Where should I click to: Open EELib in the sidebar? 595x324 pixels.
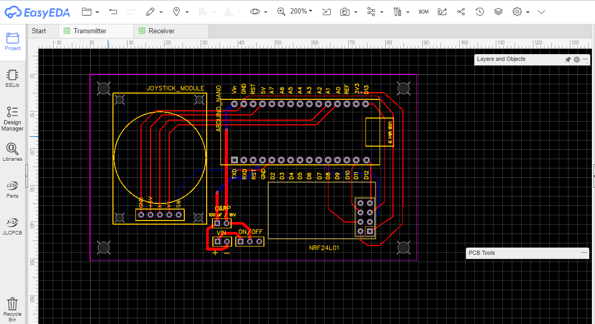click(x=12, y=79)
